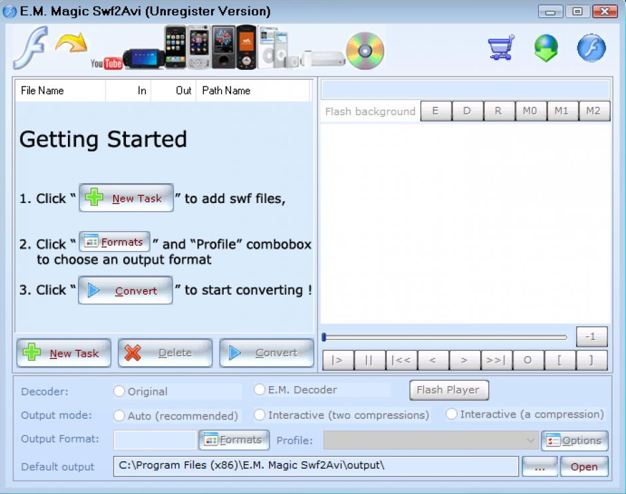Click the PSP device image in banner
This screenshot has height=494, width=626.
click(x=144, y=59)
